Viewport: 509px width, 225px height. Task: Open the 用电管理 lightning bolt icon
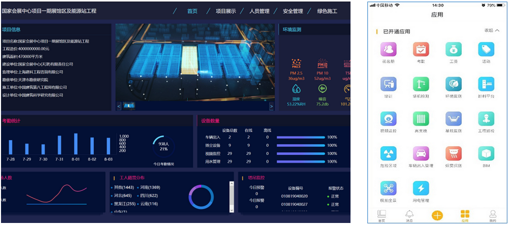coord(421,188)
